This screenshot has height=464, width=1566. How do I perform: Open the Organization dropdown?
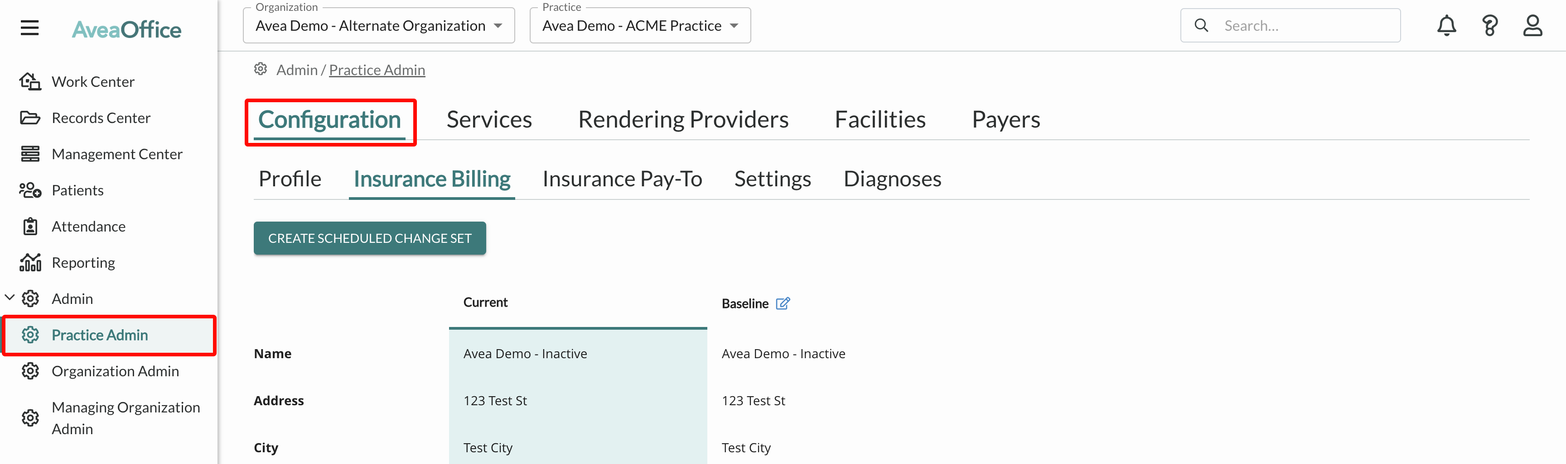click(379, 25)
